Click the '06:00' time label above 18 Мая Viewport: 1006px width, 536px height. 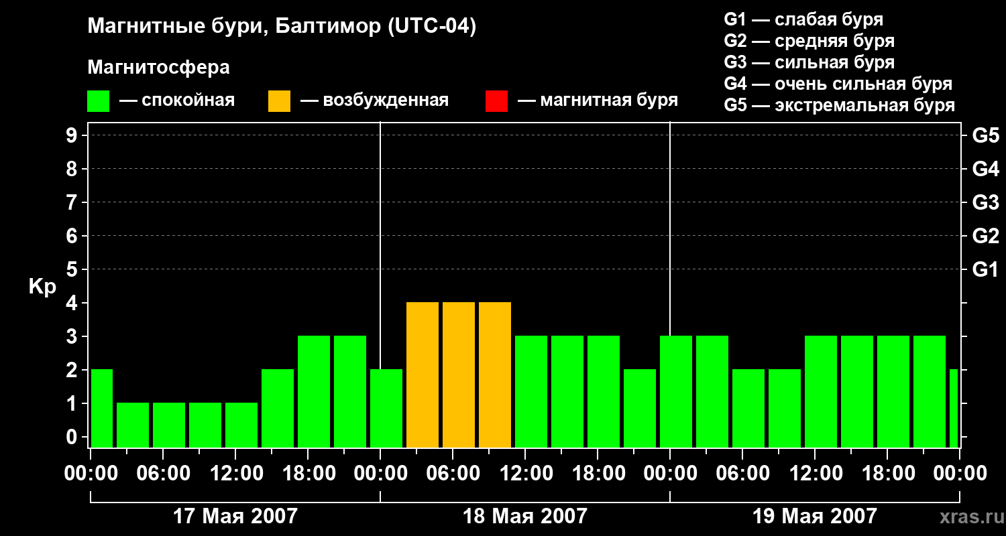pyautogui.click(x=453, y=474)
